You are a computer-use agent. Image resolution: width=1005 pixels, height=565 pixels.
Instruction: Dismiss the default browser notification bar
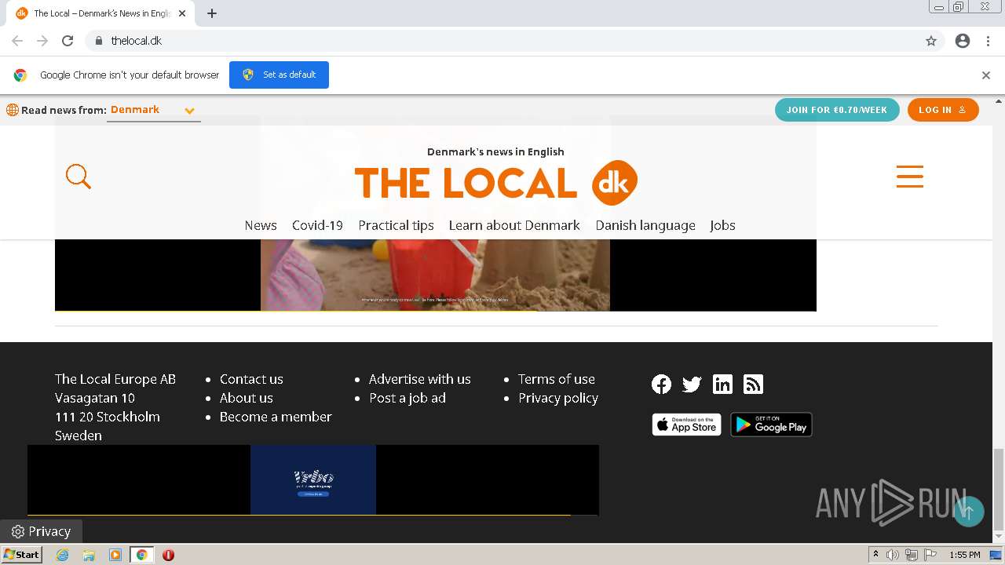point(986,75)
